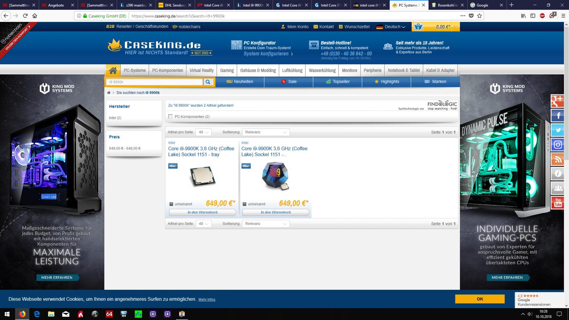
Task: Open B2B Reseller / Geschäftskunden link
Action: point(137,26)
